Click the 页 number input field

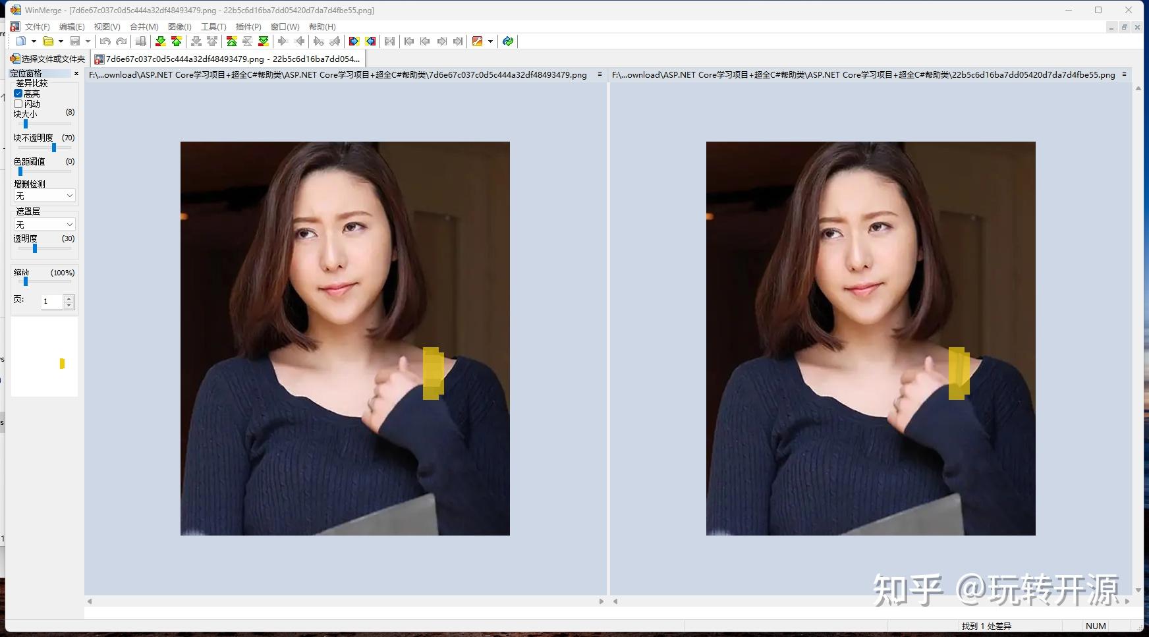[x=51, y=302]
